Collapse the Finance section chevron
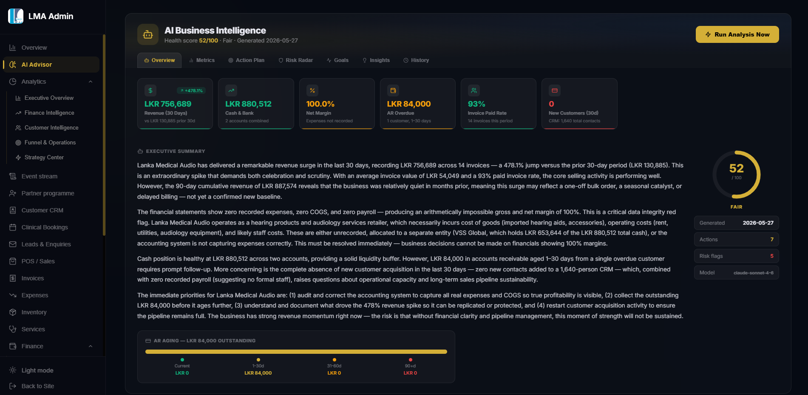This screenshot has width=808, height=395. point(91,346)
